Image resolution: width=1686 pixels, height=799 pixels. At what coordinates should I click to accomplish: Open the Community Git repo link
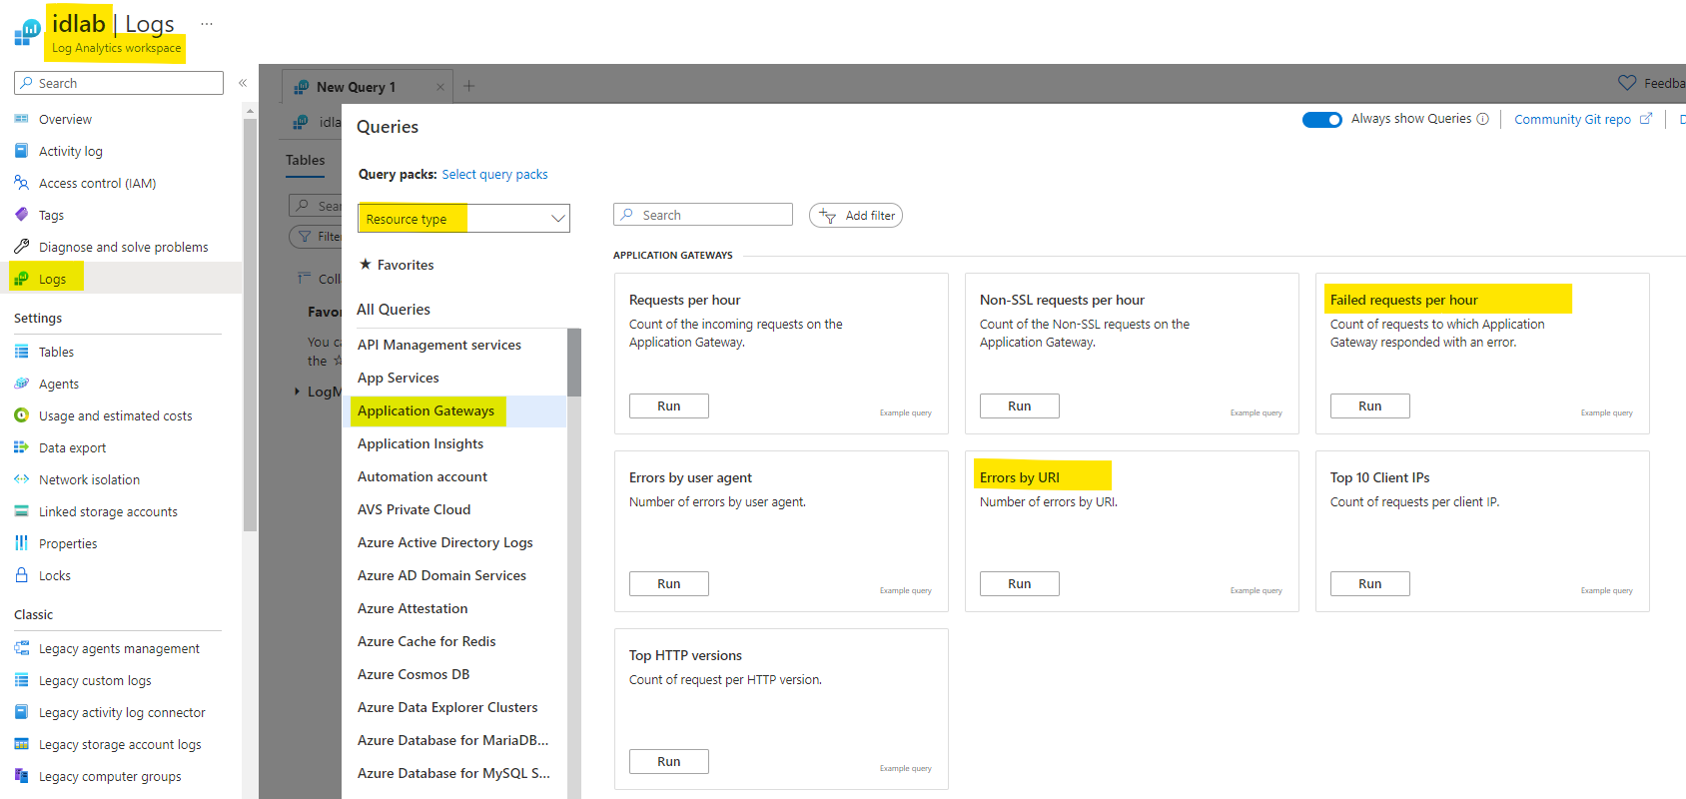coord(1583,119)
